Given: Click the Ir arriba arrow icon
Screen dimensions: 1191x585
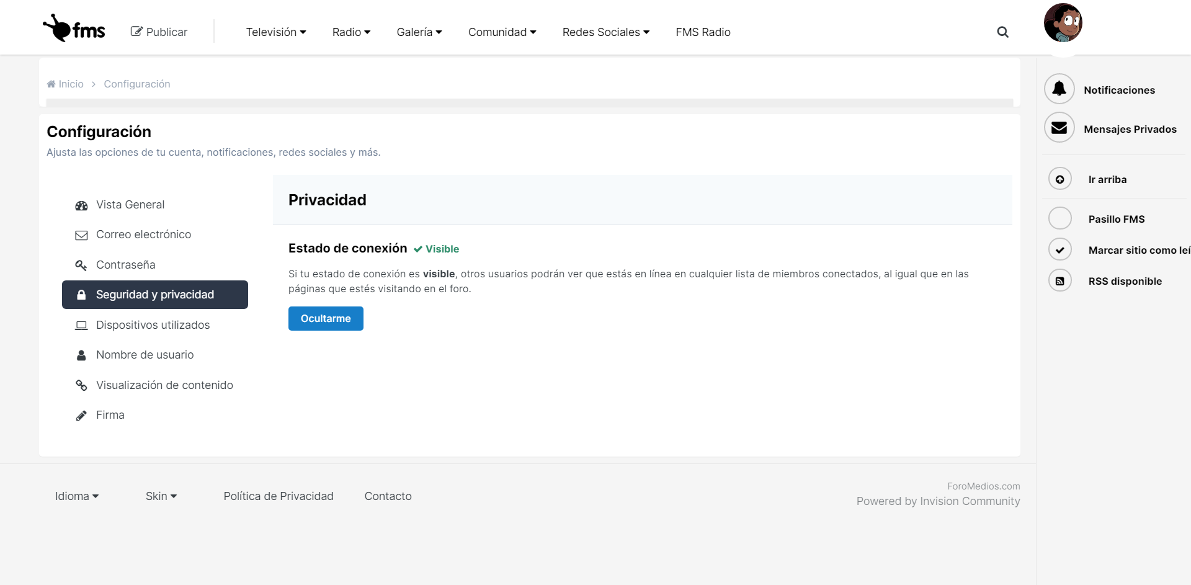Looking at the screenshot, I should tap(1059, 179).
